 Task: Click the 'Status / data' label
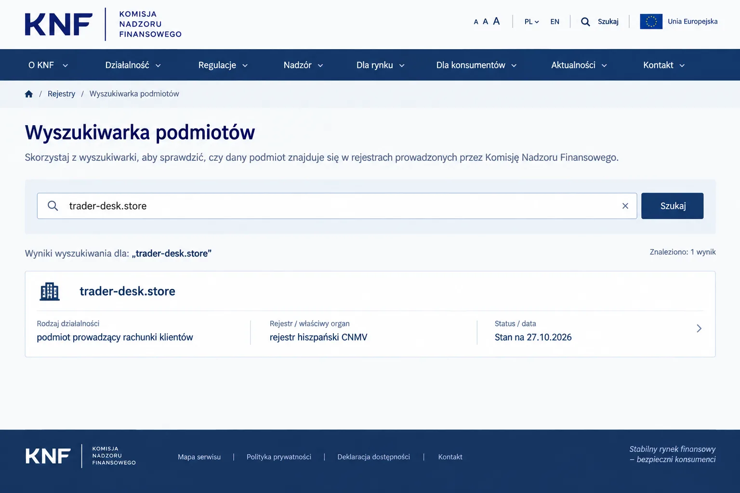click(515, 324)
